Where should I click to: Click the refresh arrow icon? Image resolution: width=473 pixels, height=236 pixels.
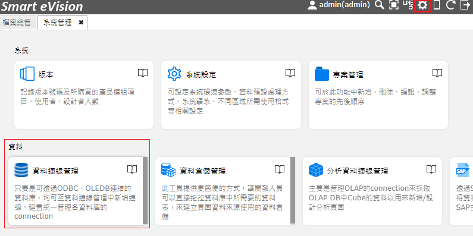point(450,5)
